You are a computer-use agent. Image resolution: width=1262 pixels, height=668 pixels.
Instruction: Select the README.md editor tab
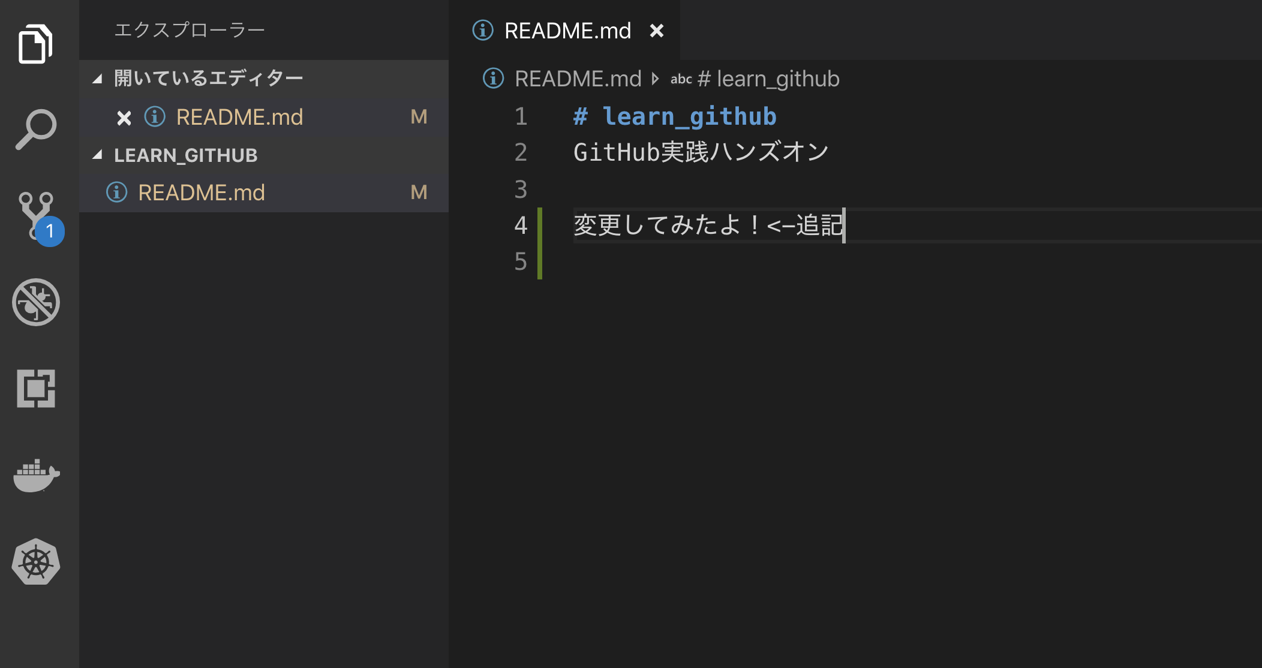[564, 30]
